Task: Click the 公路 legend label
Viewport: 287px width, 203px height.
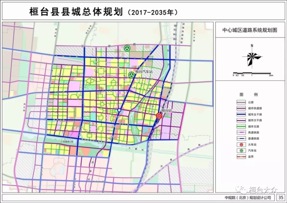Action: (251, 102)
